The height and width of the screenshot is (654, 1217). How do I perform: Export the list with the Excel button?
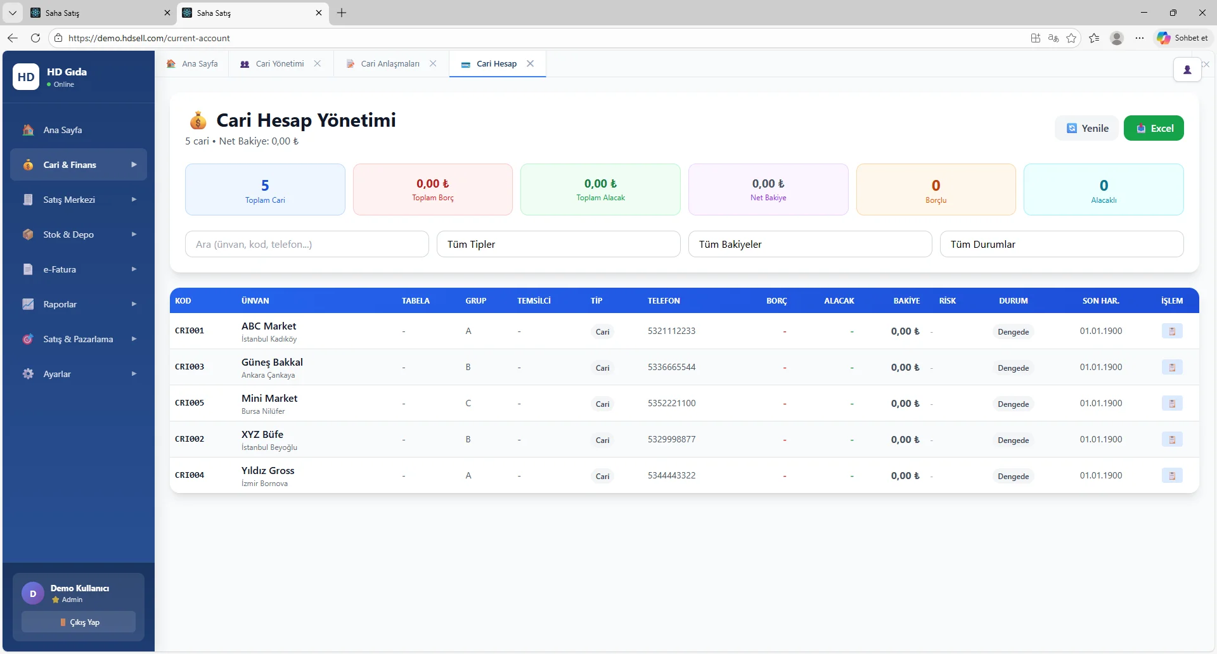tap(1153, 128)
